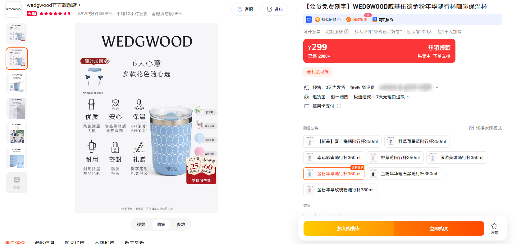The width and height of the screenshot is (521, 244).
Task: Click the 相似同款 search icon
Action: (x=339, y=20)
